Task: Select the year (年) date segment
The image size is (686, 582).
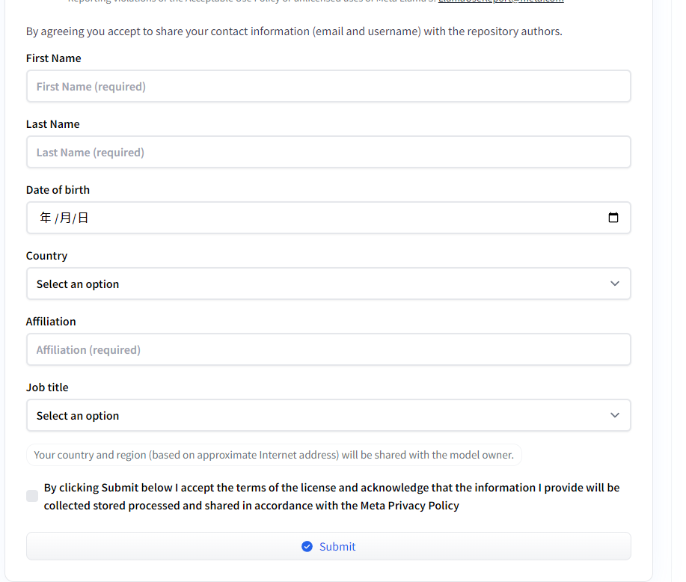Action: (x=46, y=218)
